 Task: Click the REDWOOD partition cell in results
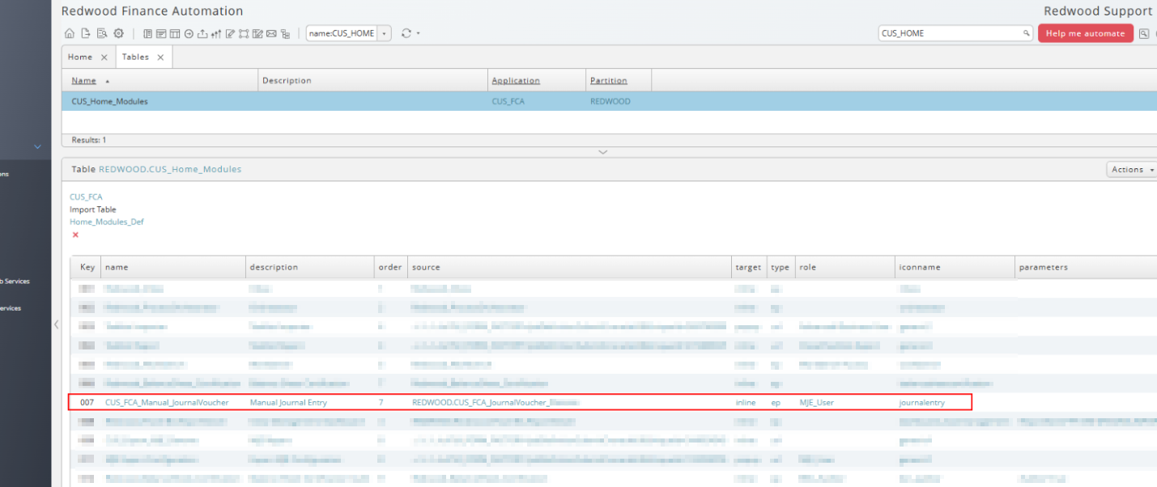coord(610,101)
